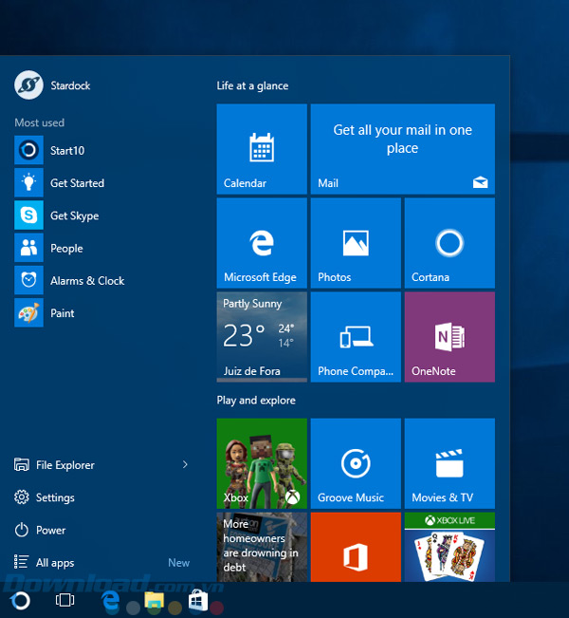Open the Xbox tile

point(261,463)
